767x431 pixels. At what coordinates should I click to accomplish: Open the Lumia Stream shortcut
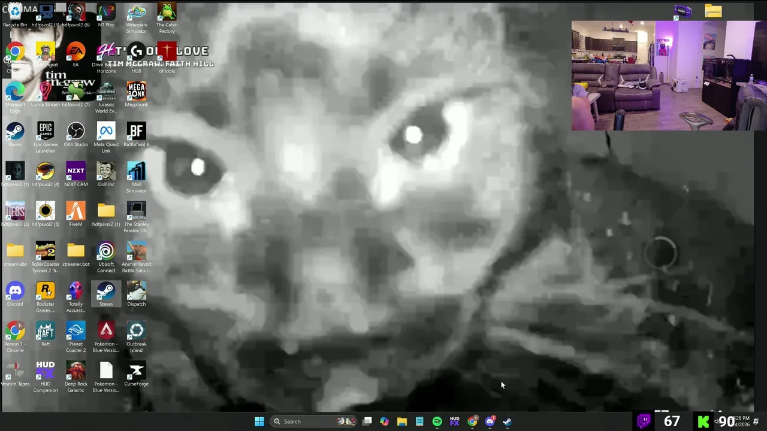tap(46, 95)
